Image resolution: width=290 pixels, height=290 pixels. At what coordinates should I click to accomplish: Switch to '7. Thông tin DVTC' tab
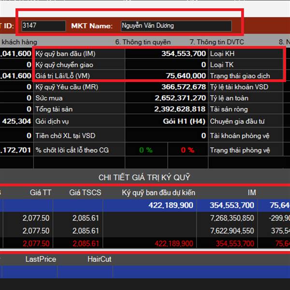(217, 42)
